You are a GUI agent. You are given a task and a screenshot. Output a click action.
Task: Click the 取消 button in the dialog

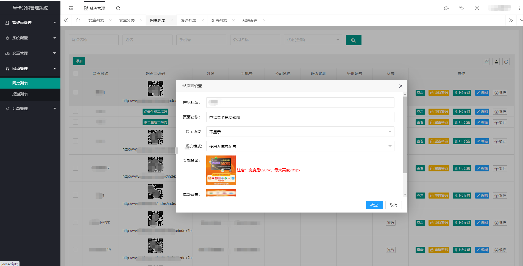[393, 205]
